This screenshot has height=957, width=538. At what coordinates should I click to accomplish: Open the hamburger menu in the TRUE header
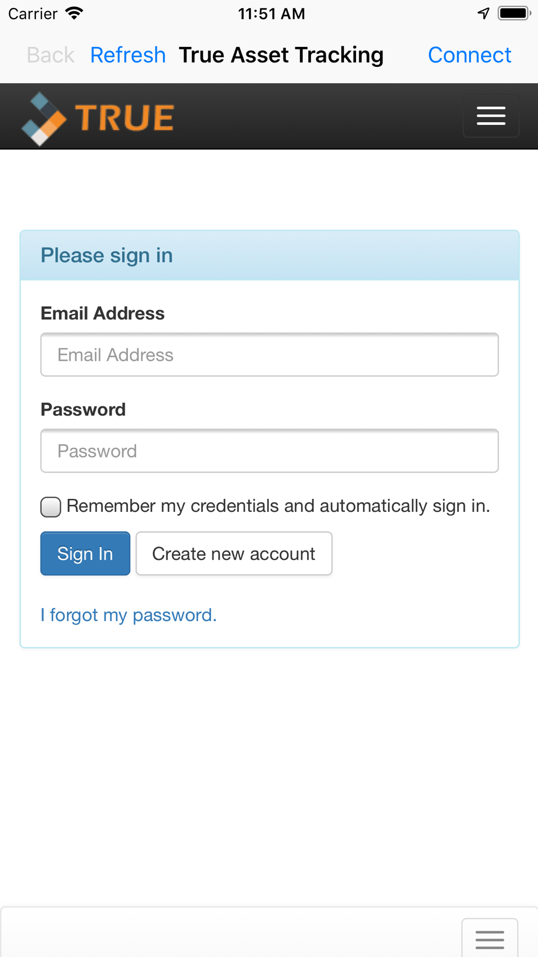[491, 116]
